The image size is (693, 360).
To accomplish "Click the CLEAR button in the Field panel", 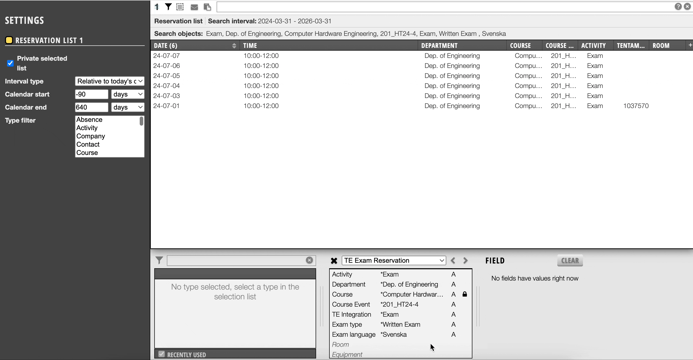I will pyautogui.click(x=570, y=260).
